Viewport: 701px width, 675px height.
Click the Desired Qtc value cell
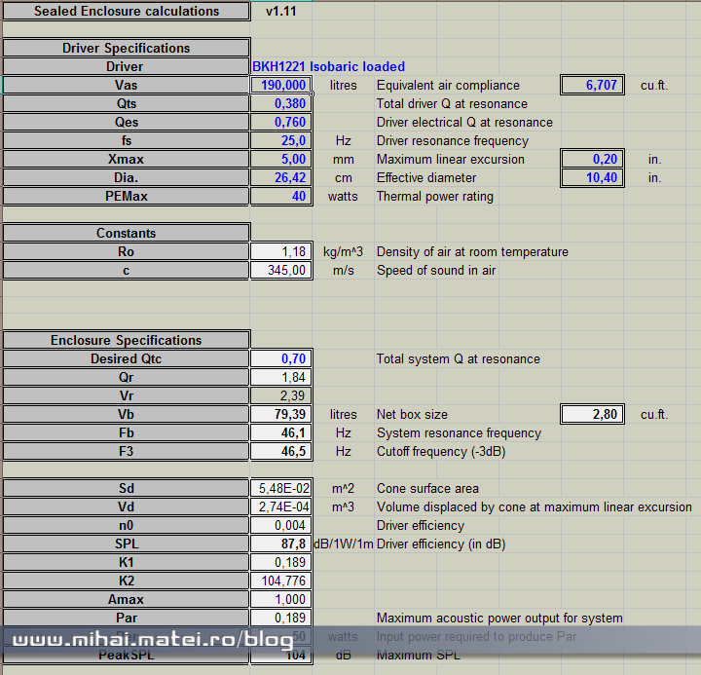click(x=281, y=359)
